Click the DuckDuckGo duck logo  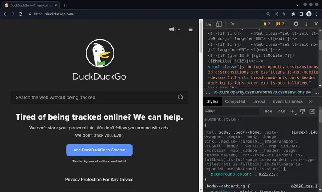coord(100,53)
